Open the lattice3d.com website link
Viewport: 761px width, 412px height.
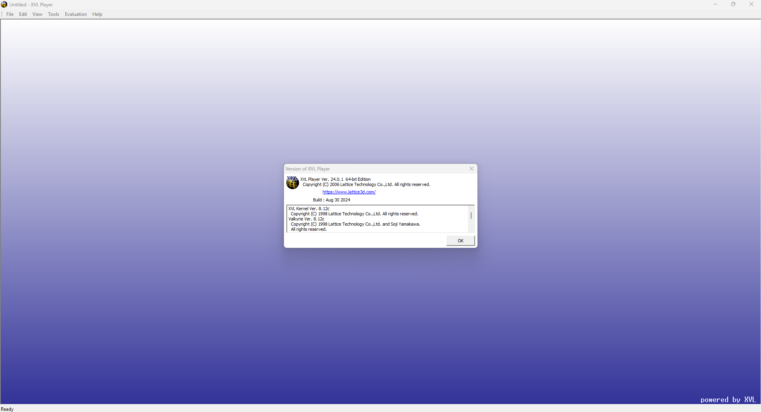click(x=349, y=192)
